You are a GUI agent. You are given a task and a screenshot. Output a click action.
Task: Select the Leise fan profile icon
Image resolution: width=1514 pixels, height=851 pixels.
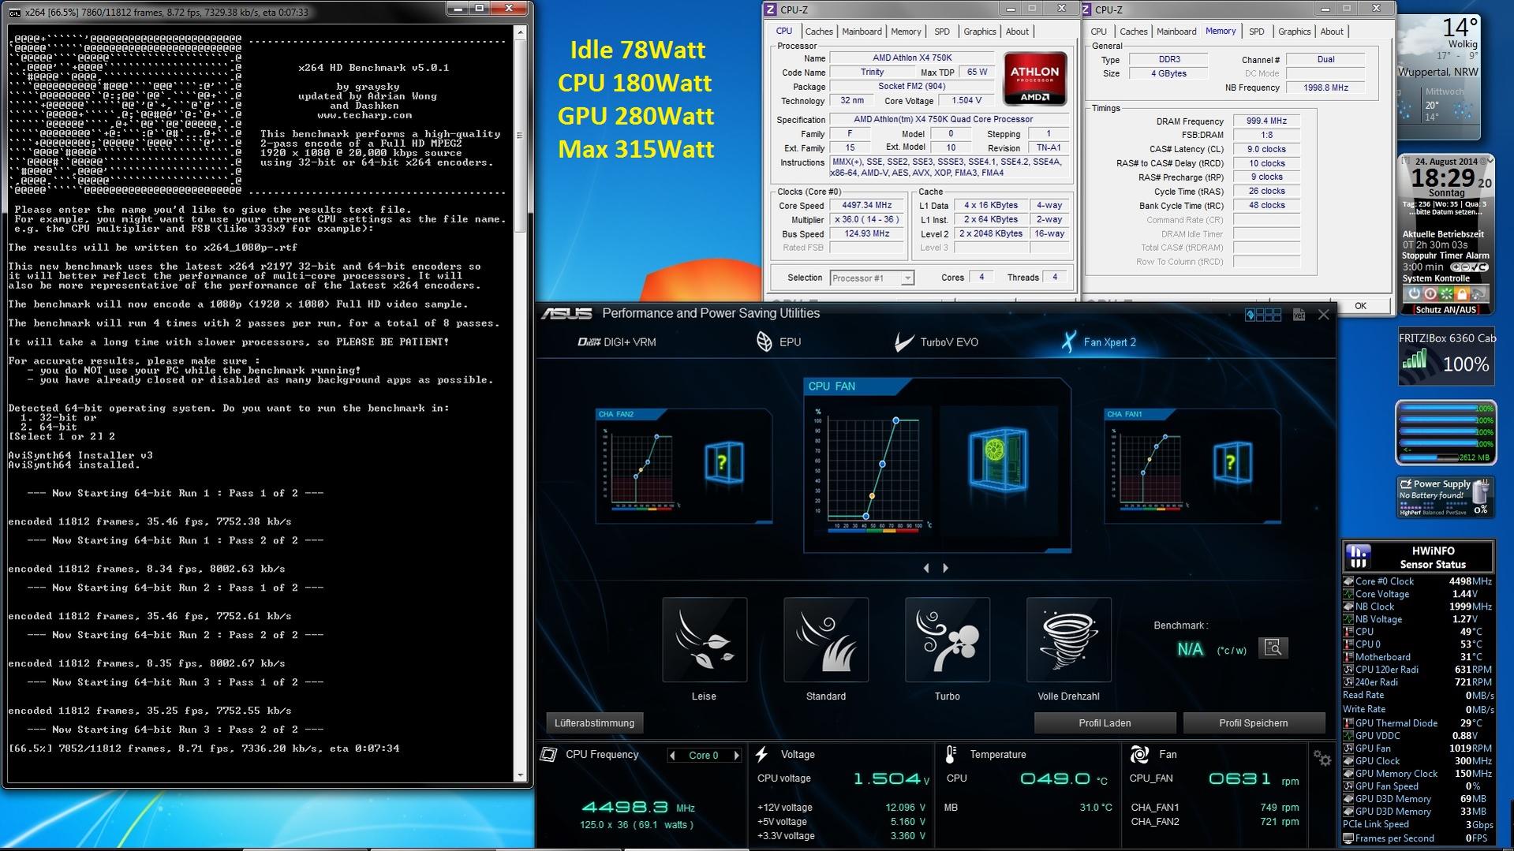pos(705,640)
